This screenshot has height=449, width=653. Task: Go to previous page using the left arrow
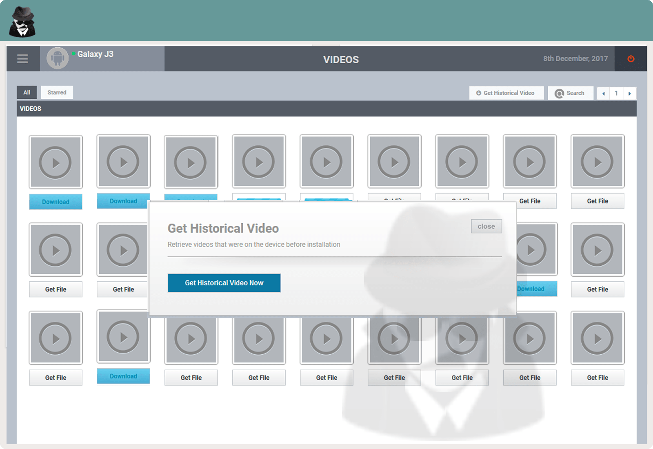click(603, 93)
